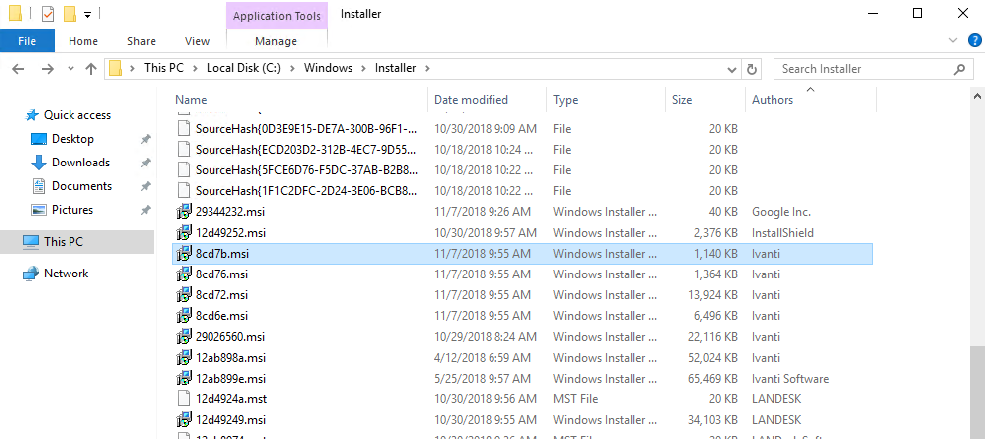Click the Properties quick access toolbar icon
985x439 pixels.
pos(48,14)
